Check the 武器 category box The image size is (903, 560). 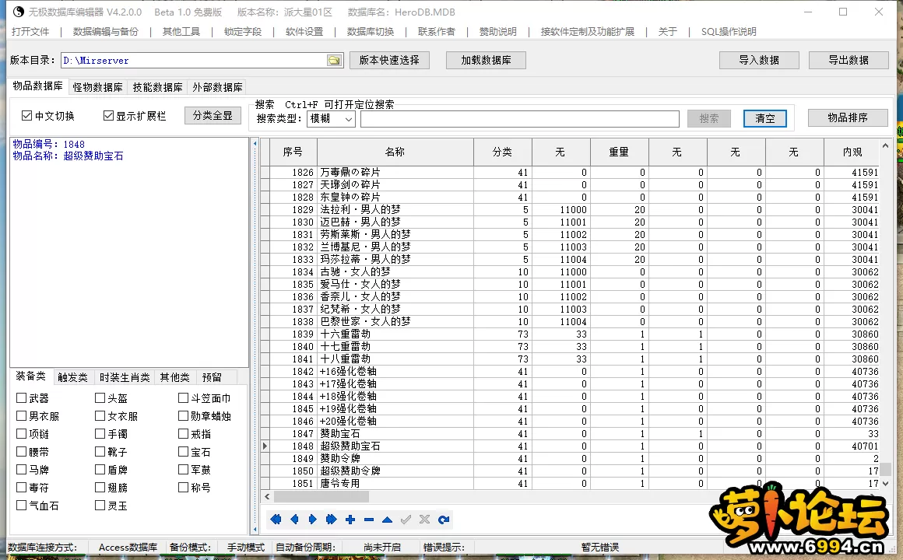(21, 397)
